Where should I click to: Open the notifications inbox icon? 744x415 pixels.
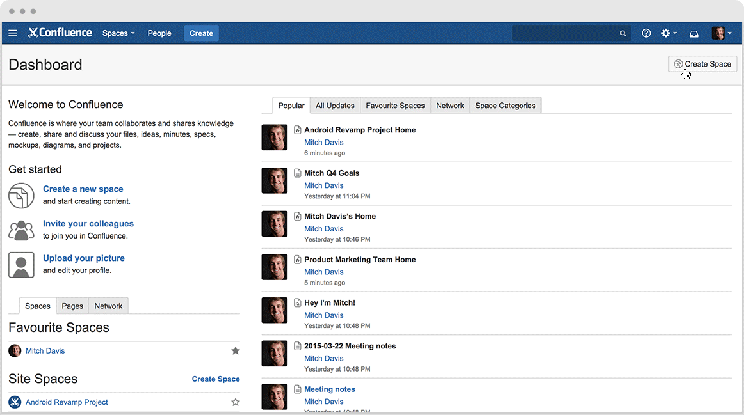pyautogui.click(x=693, y=34)
